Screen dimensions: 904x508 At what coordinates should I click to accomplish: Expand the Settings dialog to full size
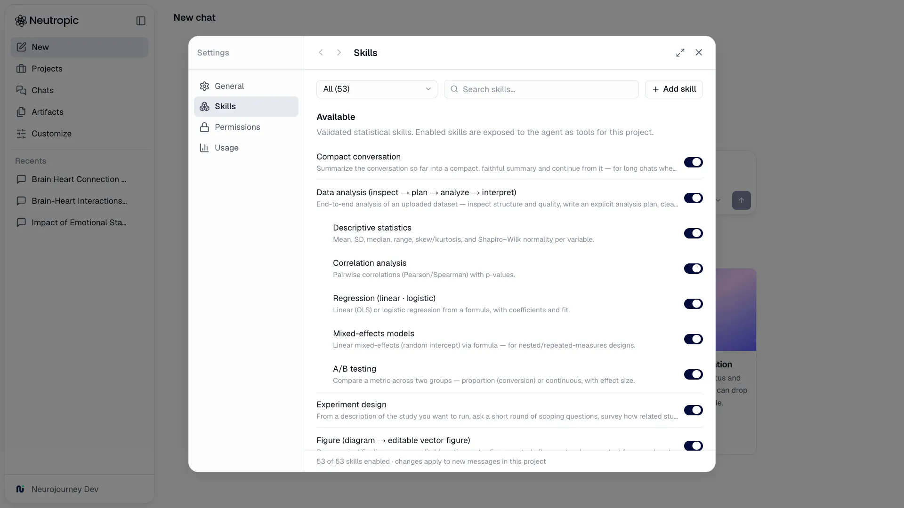click(680, 53)
